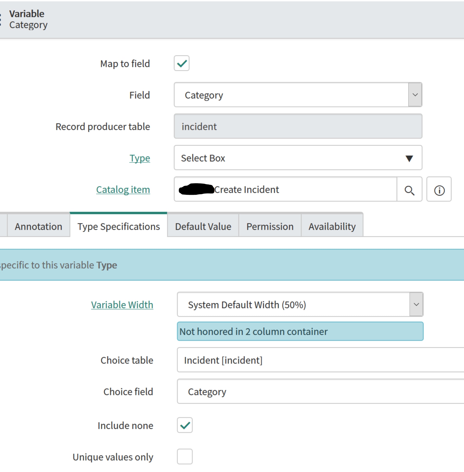Open the Variable Width dropdown
Viewport: 464px width, 472px height.
tap(416, 304)
